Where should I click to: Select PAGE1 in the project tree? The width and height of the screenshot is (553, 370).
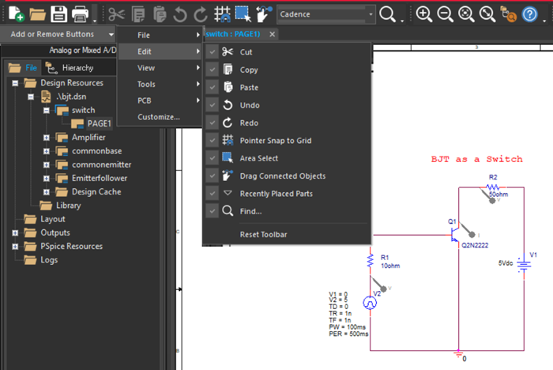(99, 123)
